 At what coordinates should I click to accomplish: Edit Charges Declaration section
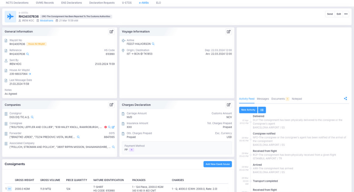229,105
